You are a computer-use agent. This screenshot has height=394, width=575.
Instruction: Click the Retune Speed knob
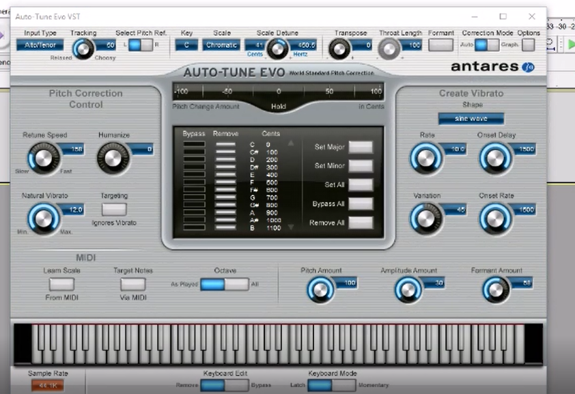click(x=44, y=158)
